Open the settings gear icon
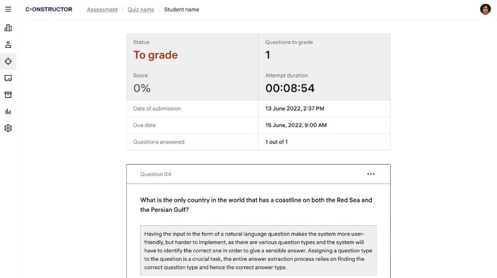 point(8,128)
